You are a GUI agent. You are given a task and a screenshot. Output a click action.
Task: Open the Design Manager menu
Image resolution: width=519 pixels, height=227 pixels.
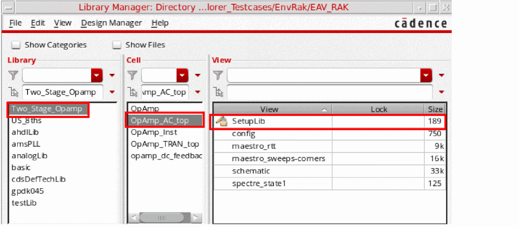click(111, 23)
